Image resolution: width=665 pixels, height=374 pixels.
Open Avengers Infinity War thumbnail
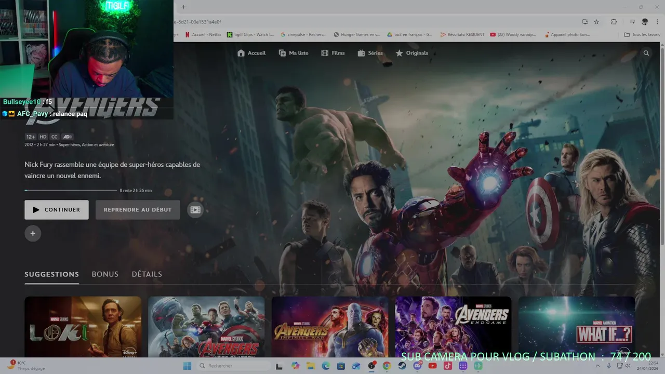(330, 327)
